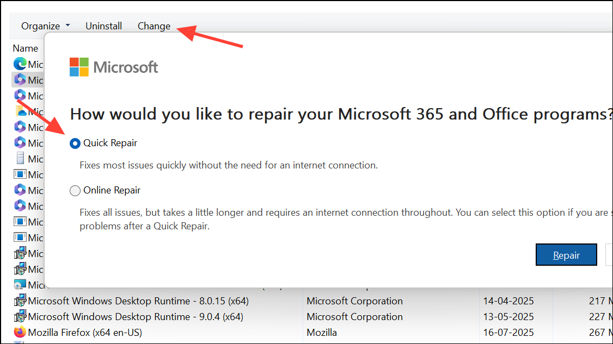
Task: Sort by the Name column header
Action: coord(26,48)
